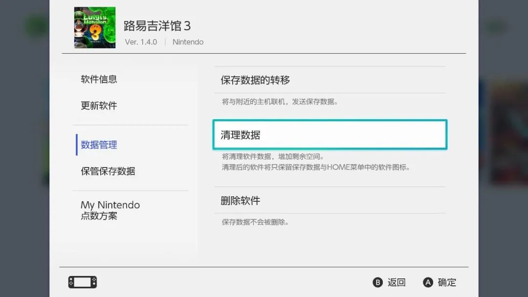Click the text 将清理软件数据，增加剩余空间。
Screen dimensions: 528x297
coord(273,156)
